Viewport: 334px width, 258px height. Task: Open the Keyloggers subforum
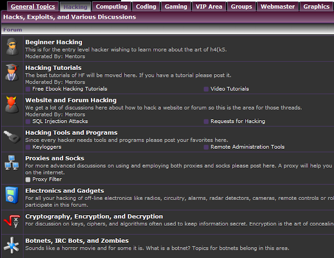click(x=46, y=147)
